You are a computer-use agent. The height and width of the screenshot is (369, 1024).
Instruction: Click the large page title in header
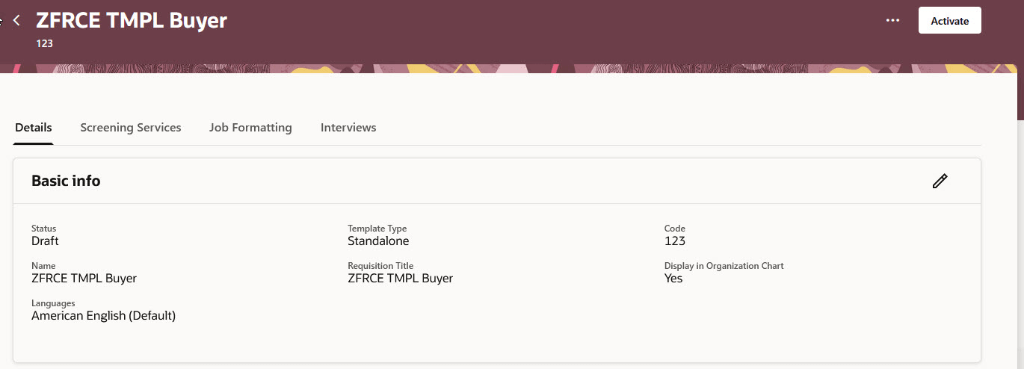132,20
